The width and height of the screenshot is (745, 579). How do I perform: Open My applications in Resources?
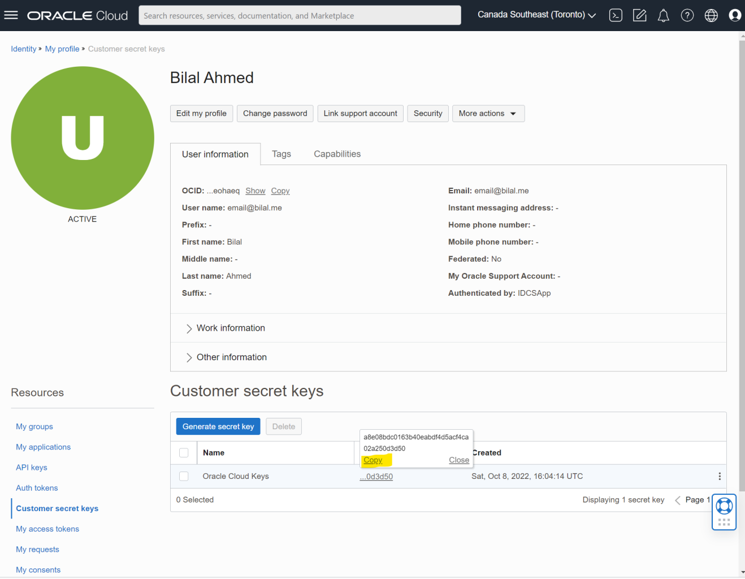(x=44, y=447)
